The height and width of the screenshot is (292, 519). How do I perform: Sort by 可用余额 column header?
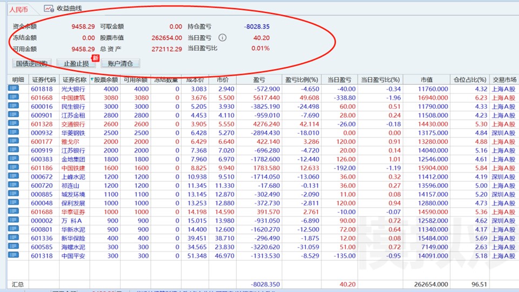135,80
